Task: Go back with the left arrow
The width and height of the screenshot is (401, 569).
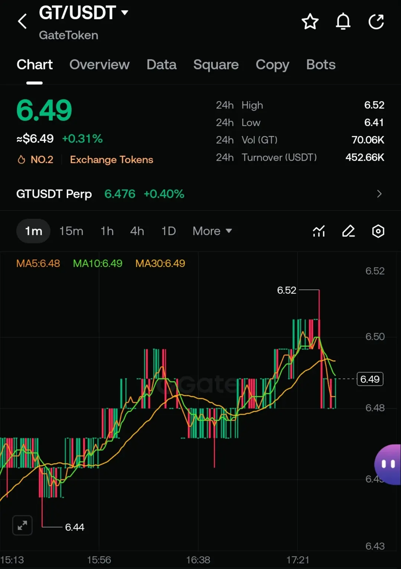Action: pyautogui.click(x=22, y=21)
